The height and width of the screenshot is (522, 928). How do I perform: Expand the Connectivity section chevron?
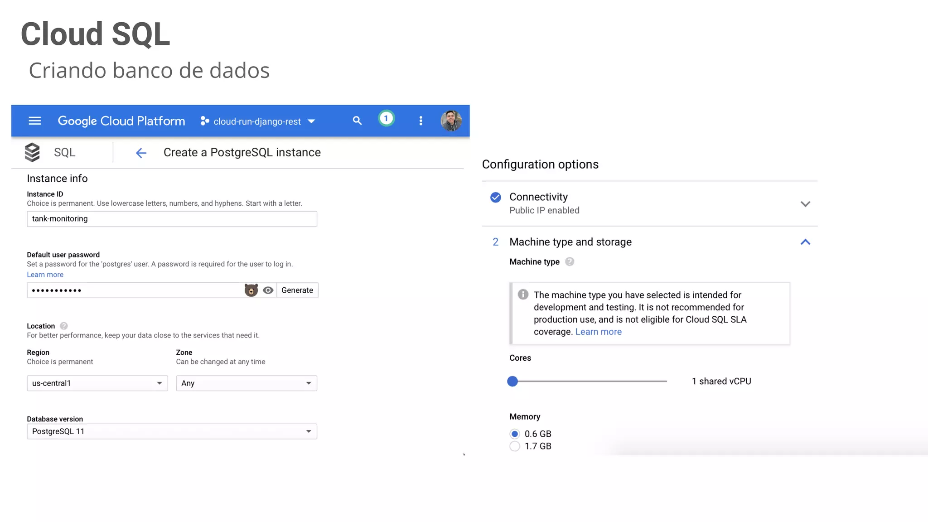point(805,204)
